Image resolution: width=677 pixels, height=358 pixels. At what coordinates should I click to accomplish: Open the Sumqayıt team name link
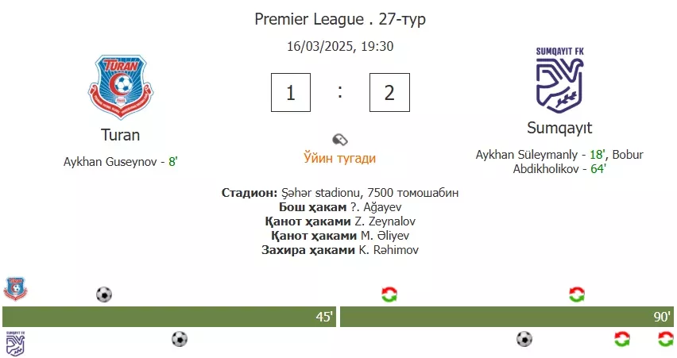pyautogui.click(x=559, y=128)
